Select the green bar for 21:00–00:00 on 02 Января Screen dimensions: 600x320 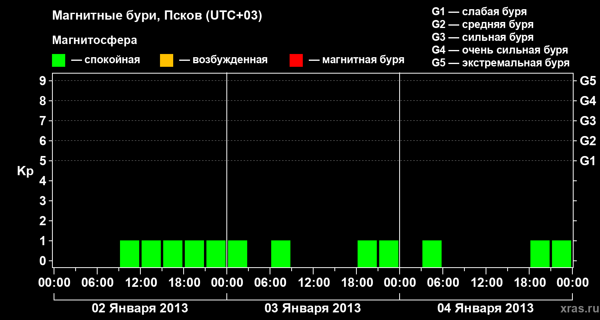pyautogui.click(x=216, y=254)
